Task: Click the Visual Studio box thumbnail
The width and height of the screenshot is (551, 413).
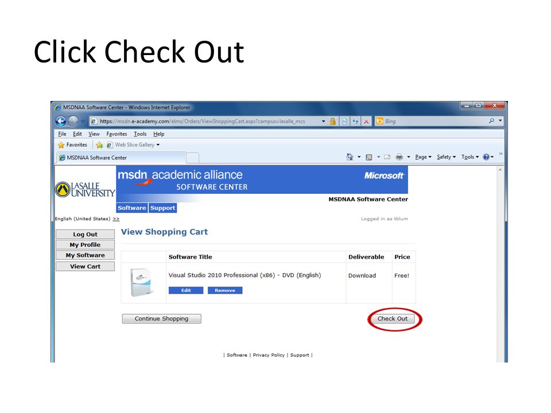Action: coord(142,282)
